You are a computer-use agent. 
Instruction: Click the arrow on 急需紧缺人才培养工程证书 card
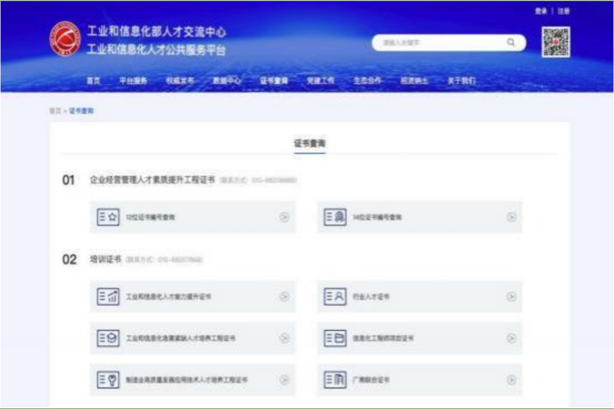click(x=285, y=338)
